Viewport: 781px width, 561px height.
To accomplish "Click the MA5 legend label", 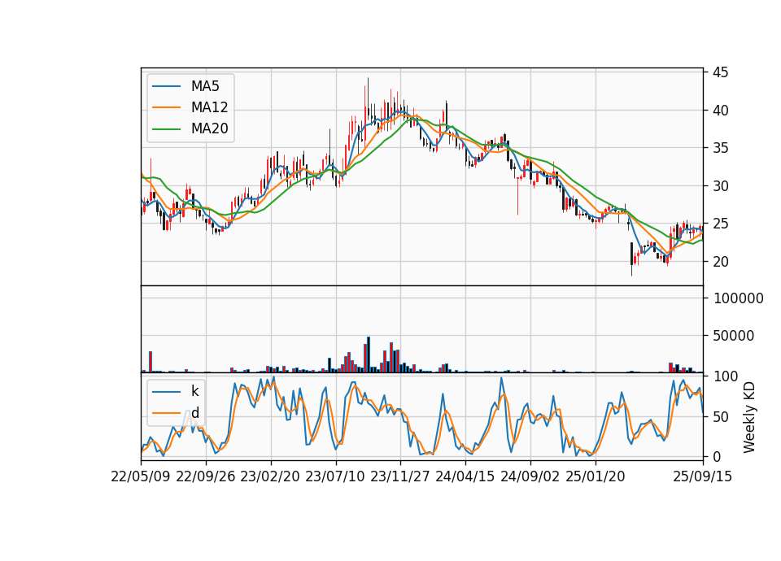I will pyautogui.click(x=205, y=86).
